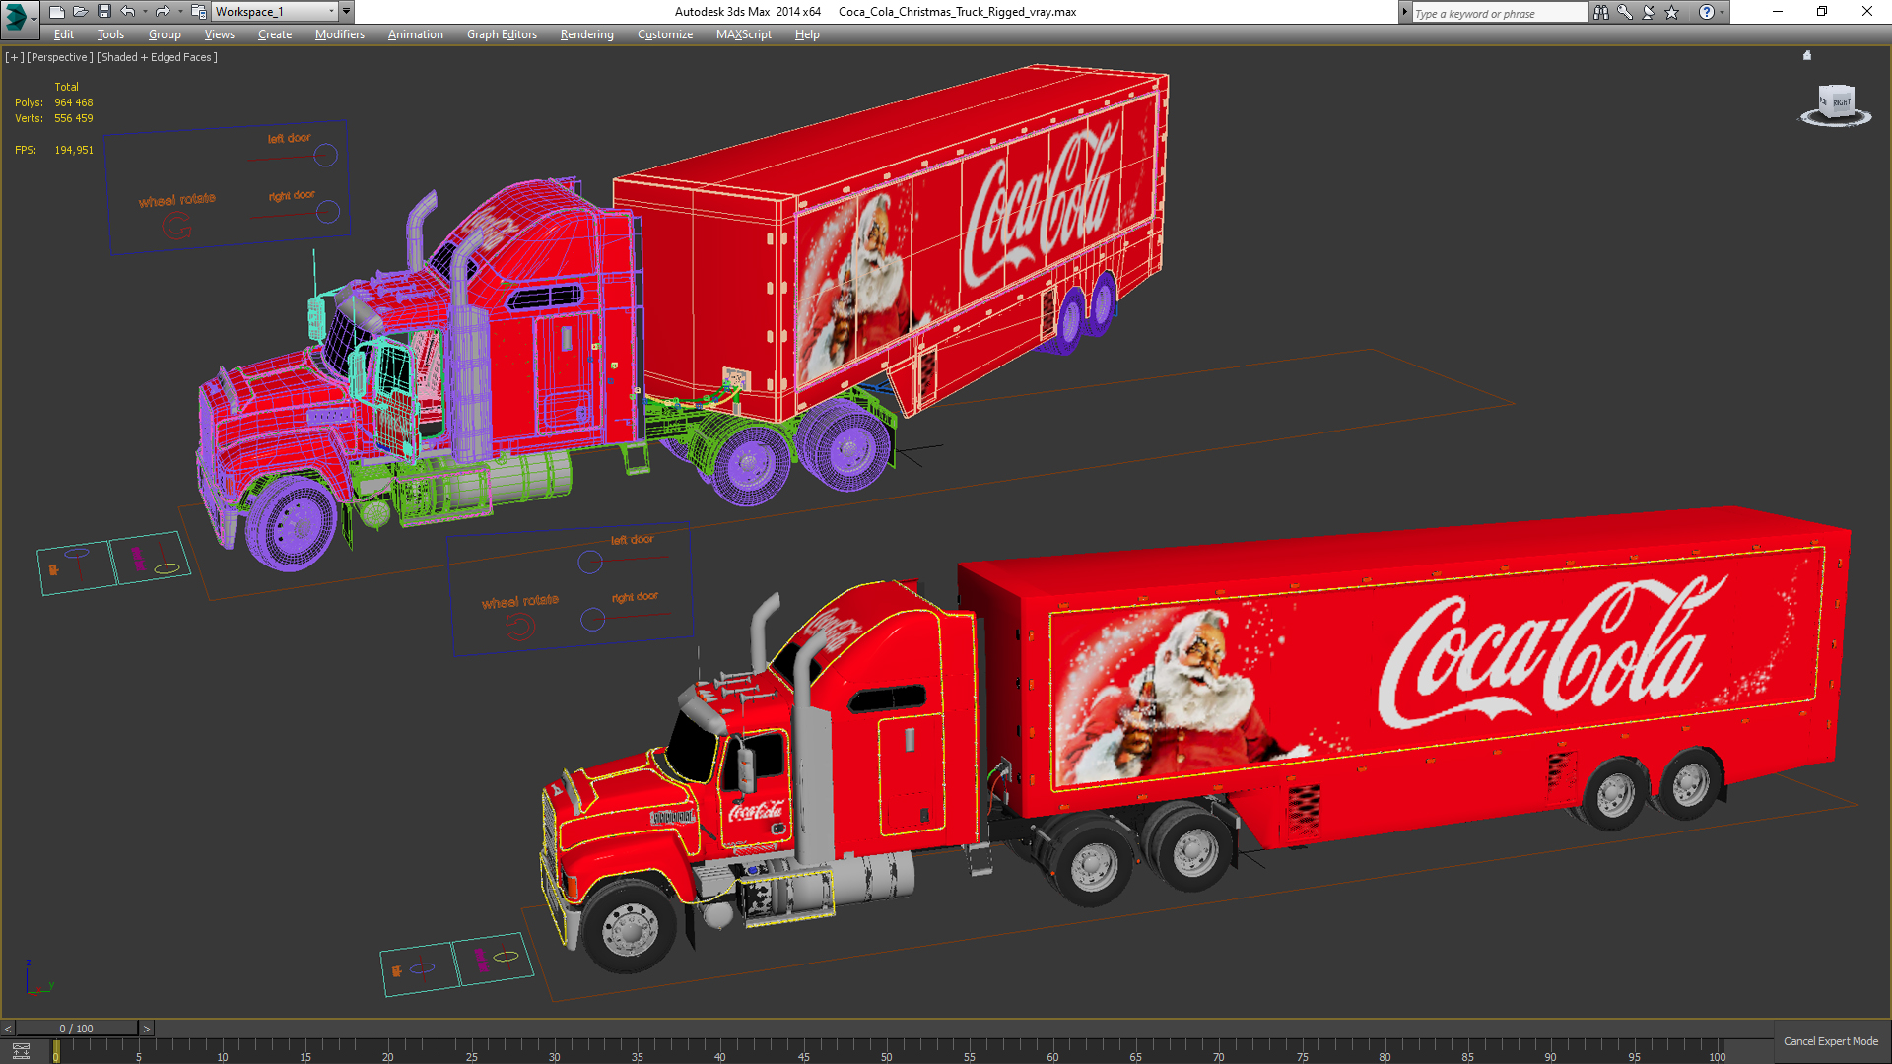Click upper left door slider circle

coord(326,156)
